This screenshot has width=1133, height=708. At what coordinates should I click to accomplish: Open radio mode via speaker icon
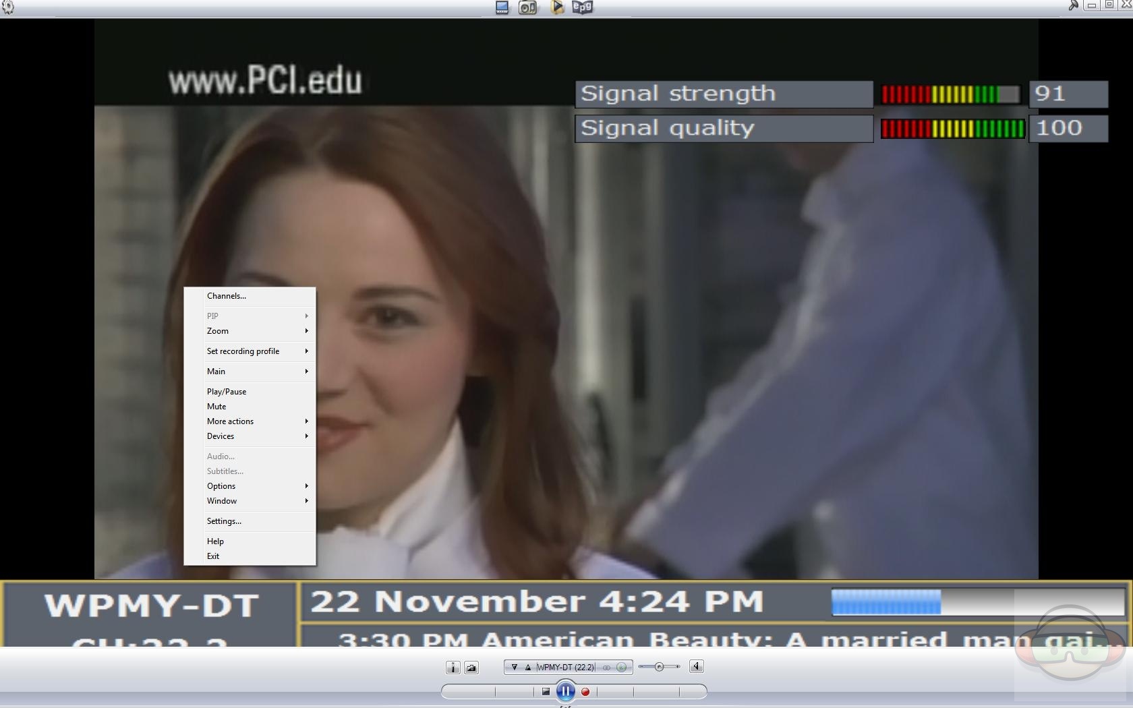click(x=527, y=7)
